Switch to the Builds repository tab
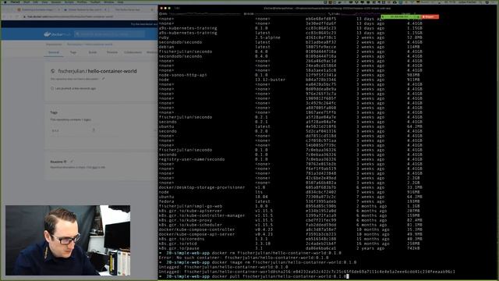 tap(93, 52)
